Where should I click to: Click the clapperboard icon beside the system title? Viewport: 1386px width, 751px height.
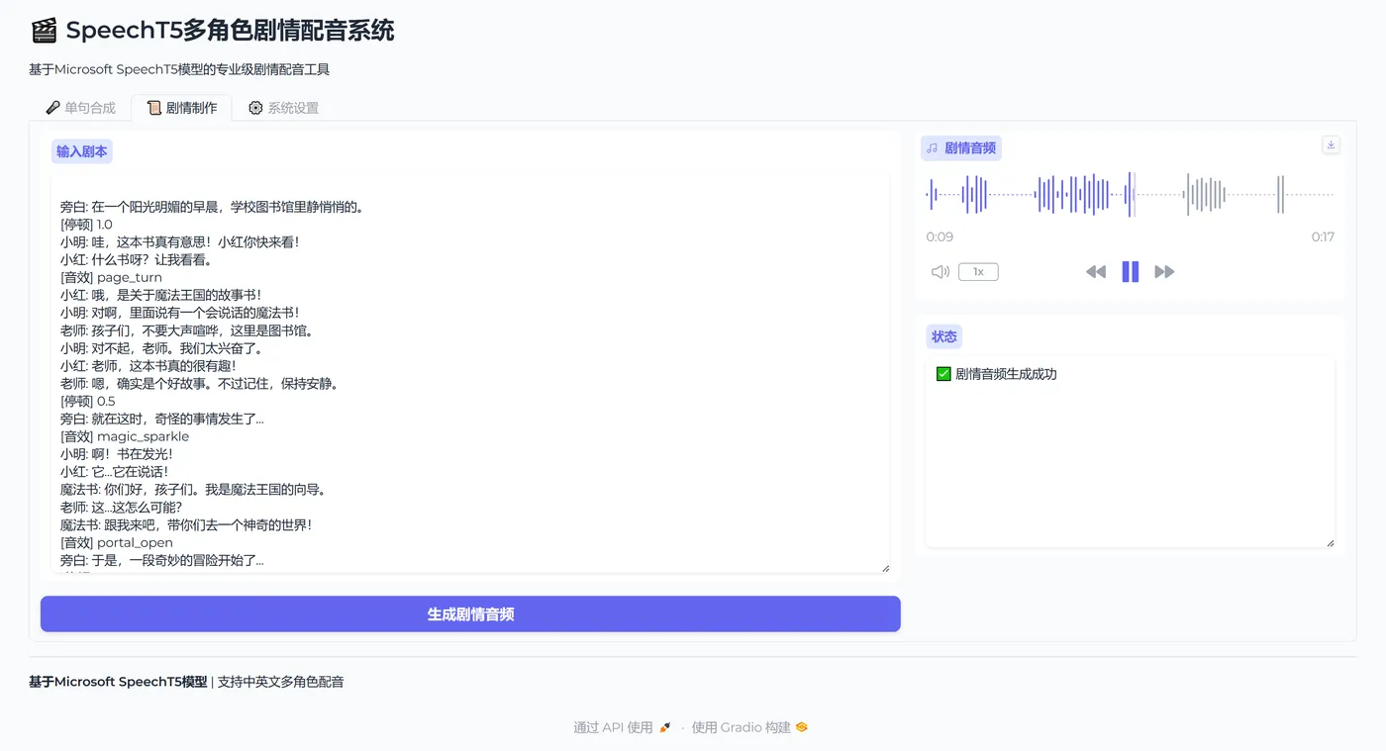(44, 31)
